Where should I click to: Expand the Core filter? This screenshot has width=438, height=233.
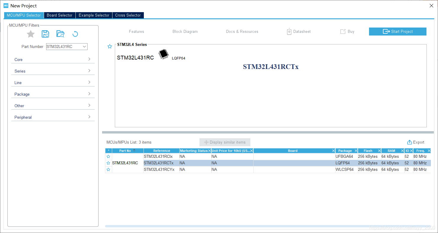pos(52,60)
